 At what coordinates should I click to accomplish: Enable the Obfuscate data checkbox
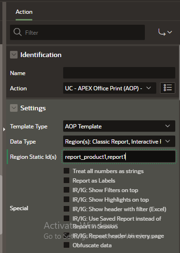(66, 245)
